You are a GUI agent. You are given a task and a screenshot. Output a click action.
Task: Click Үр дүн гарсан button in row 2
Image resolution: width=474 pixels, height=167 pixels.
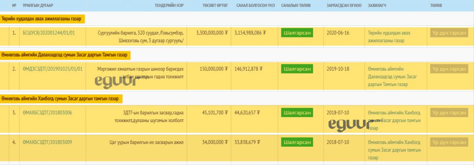[x=449, y=69]
